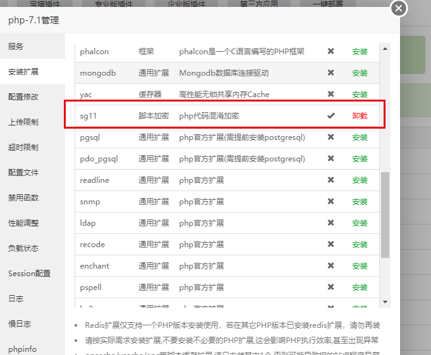Screen dimensions: 431x355
Task: Click the mongodb not-installed X icon
Action: [x=331, y=73]
